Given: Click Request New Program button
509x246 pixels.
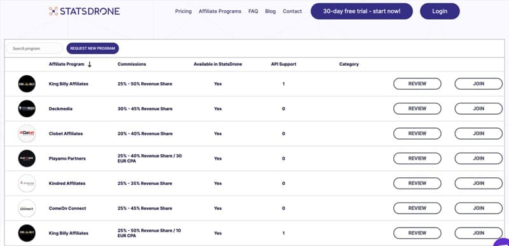Looking at the screenshot, I should pos(92,48).
